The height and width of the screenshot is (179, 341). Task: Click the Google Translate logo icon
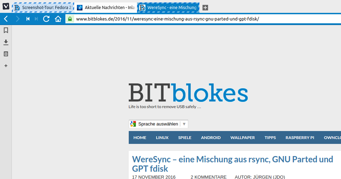pyautogui.click(x=133, y=124)
